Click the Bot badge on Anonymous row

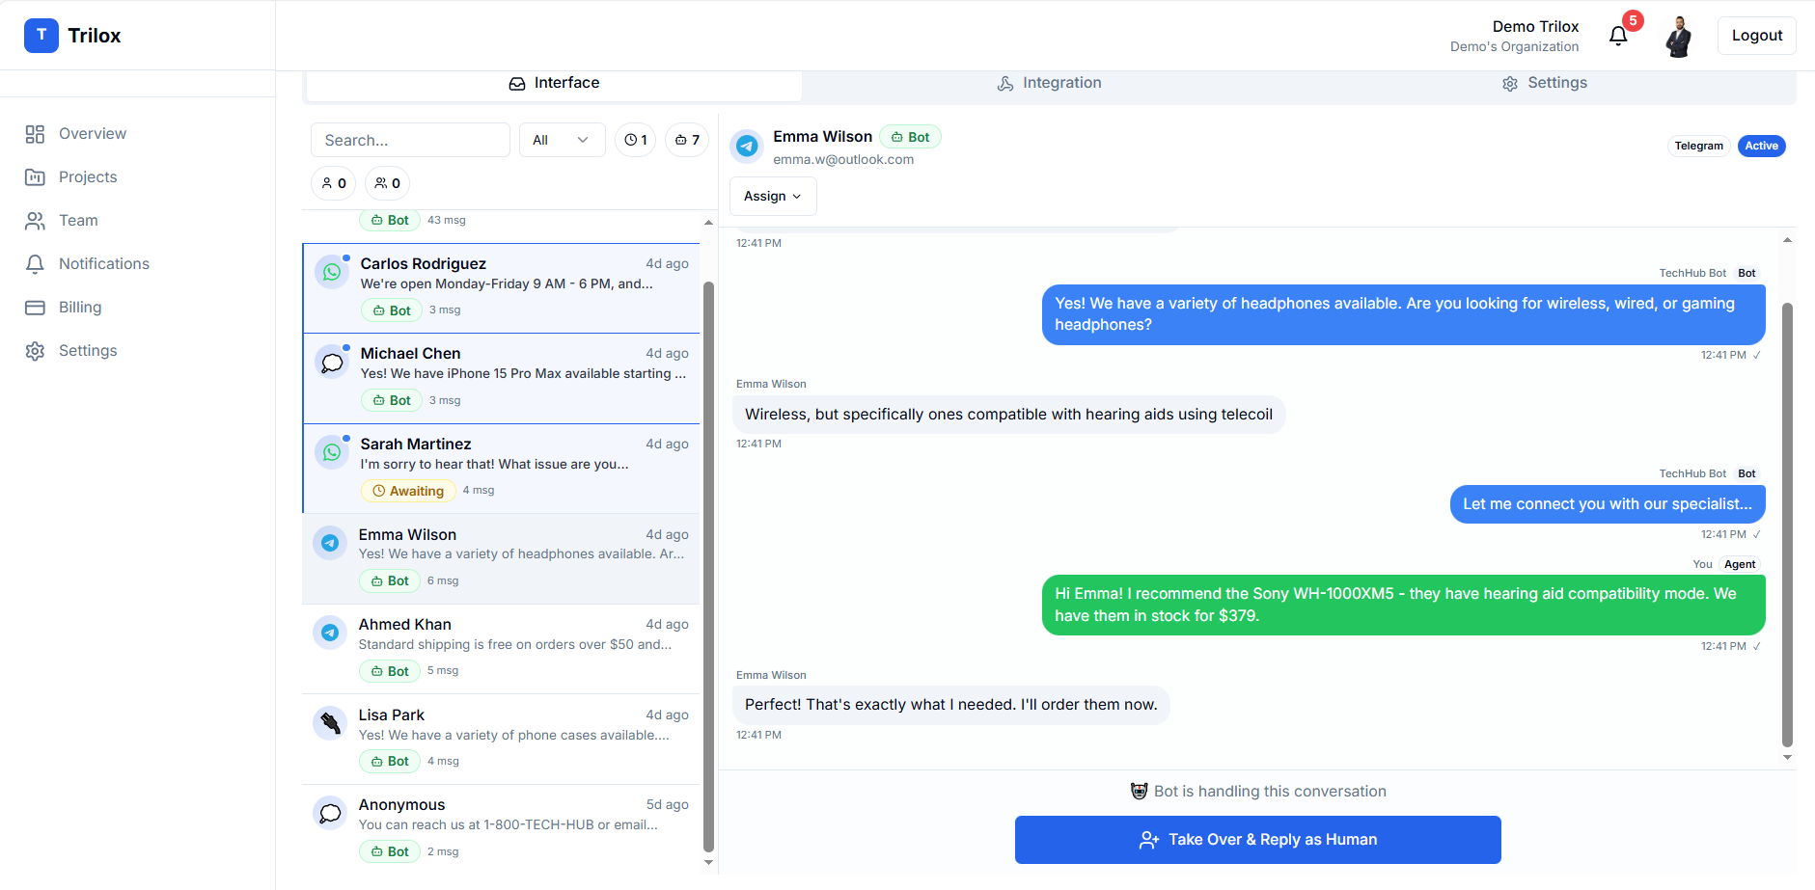pyautogui.click(x=389, y=851)
